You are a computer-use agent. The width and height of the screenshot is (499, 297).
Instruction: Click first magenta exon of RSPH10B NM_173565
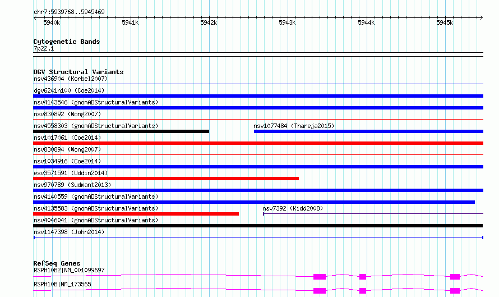coord(320,291)
